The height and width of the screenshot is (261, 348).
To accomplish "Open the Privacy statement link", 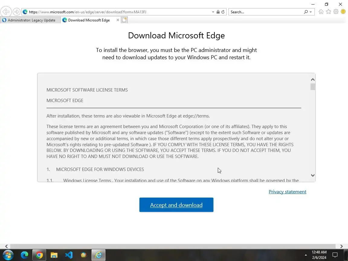I will [x=287, y=192].
